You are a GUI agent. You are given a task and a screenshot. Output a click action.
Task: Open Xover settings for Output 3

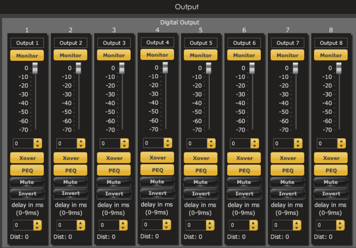(114, 158)
